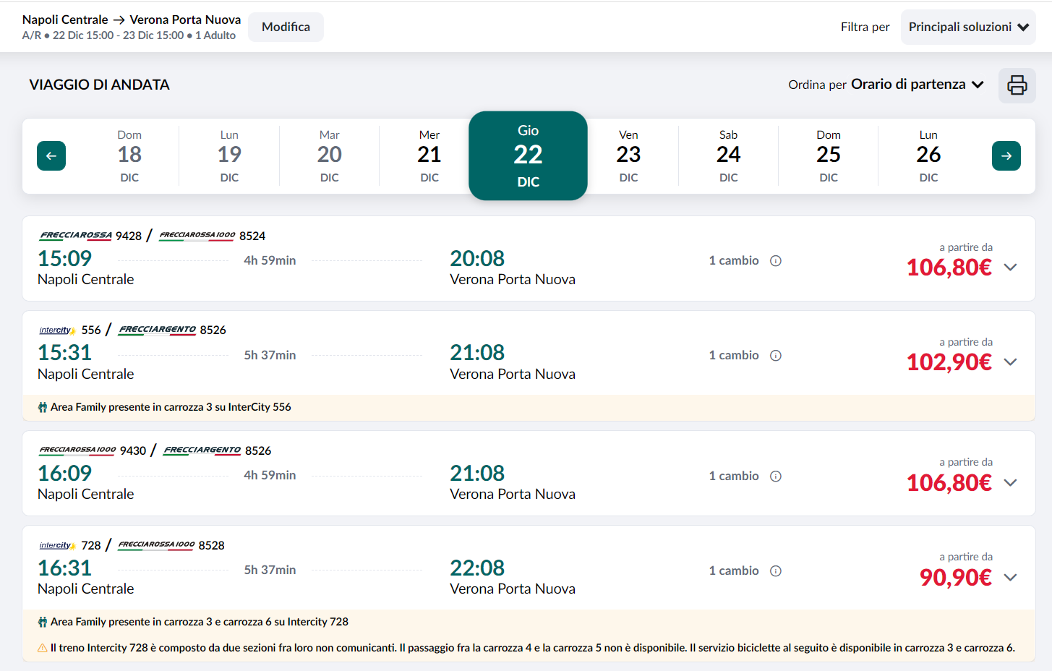Screen dimensions: 1052x671
Task: Click departure time 16:09
Action: coord(65,474)
